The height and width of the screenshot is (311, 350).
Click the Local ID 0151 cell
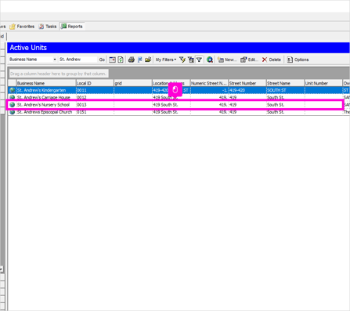tap(95, 112)
